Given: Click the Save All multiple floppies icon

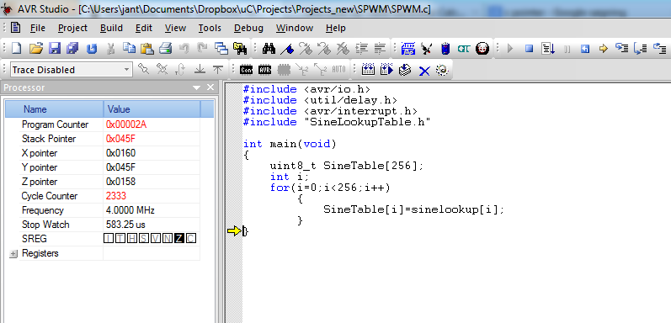Looking at the screenshot, I should coord(72,48).
